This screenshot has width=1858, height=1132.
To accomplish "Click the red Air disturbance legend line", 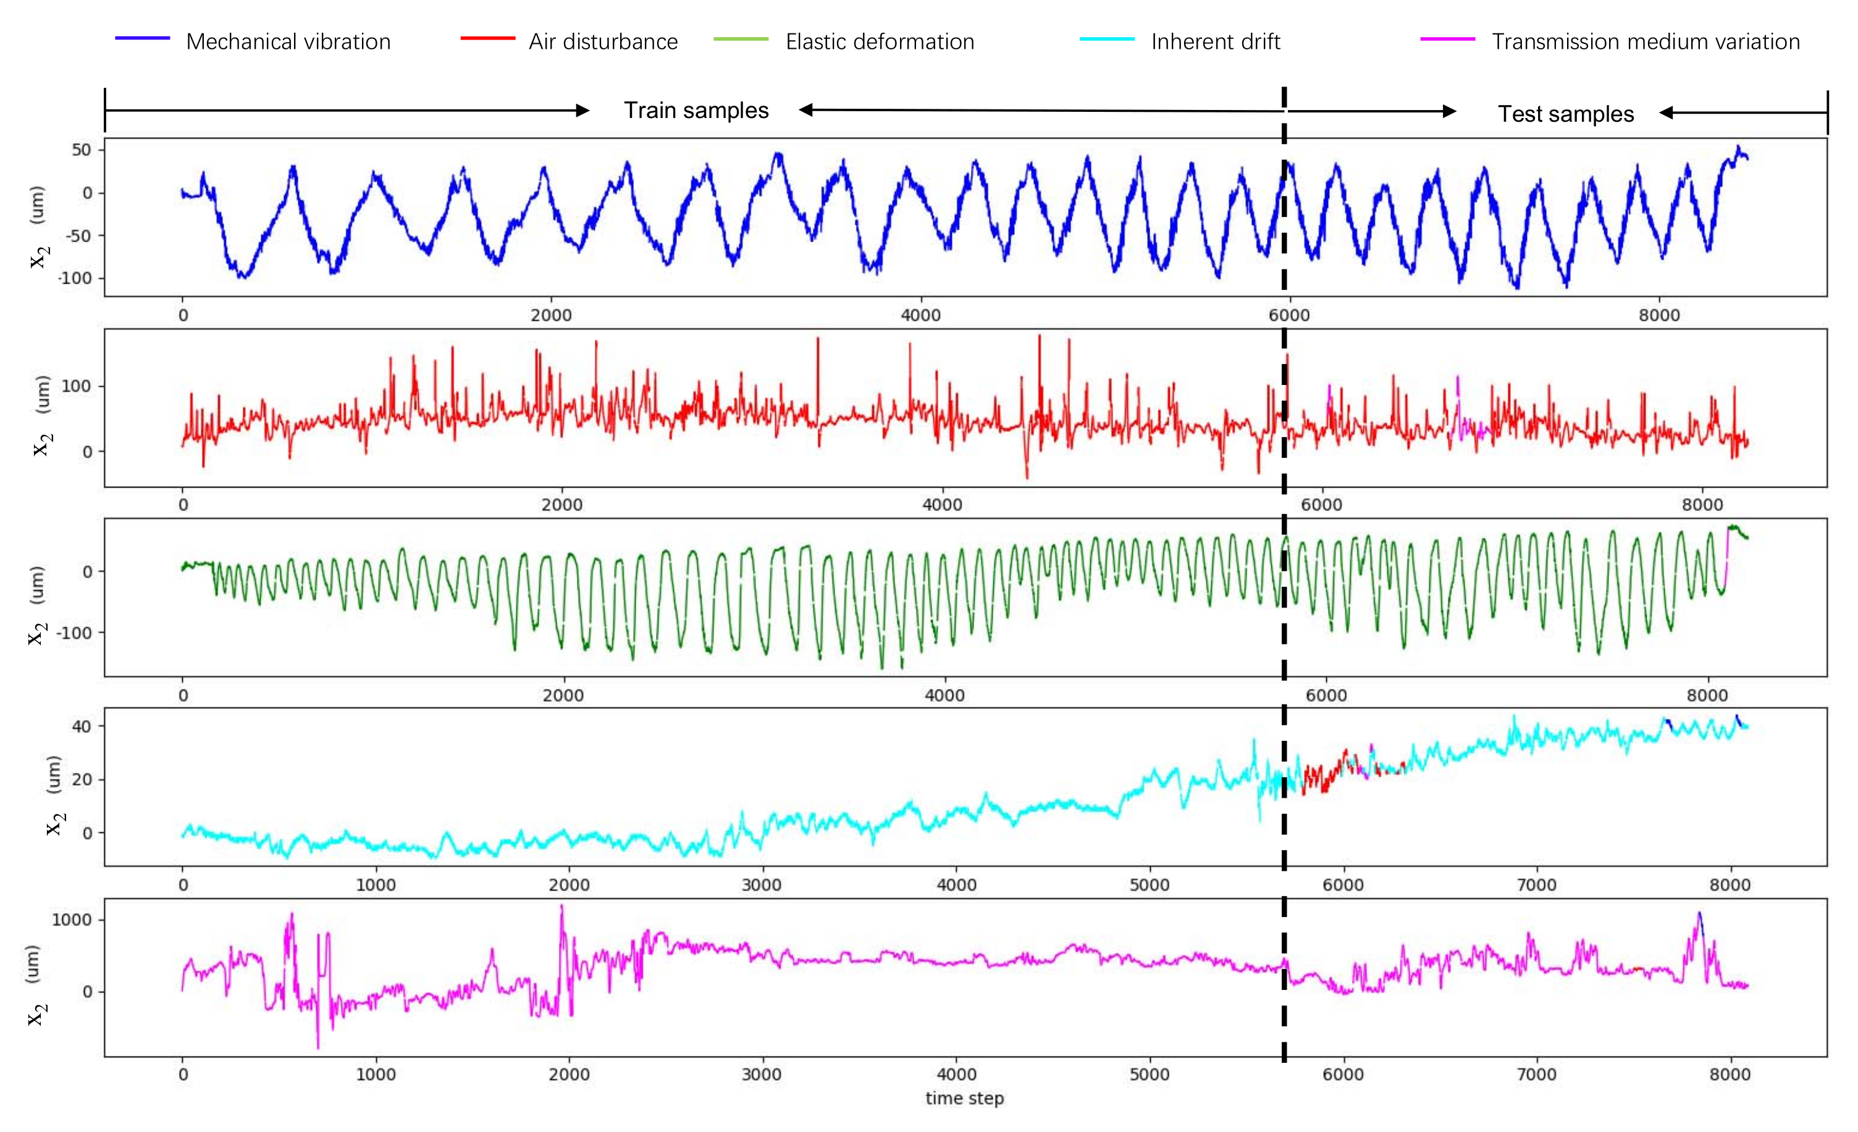I will 488,38.
